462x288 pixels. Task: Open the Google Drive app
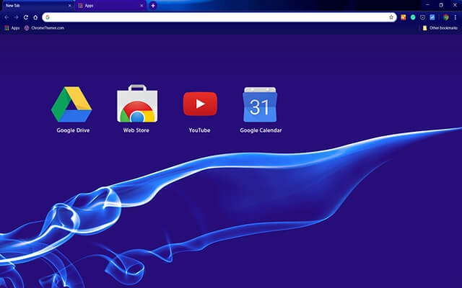point(71,104)
